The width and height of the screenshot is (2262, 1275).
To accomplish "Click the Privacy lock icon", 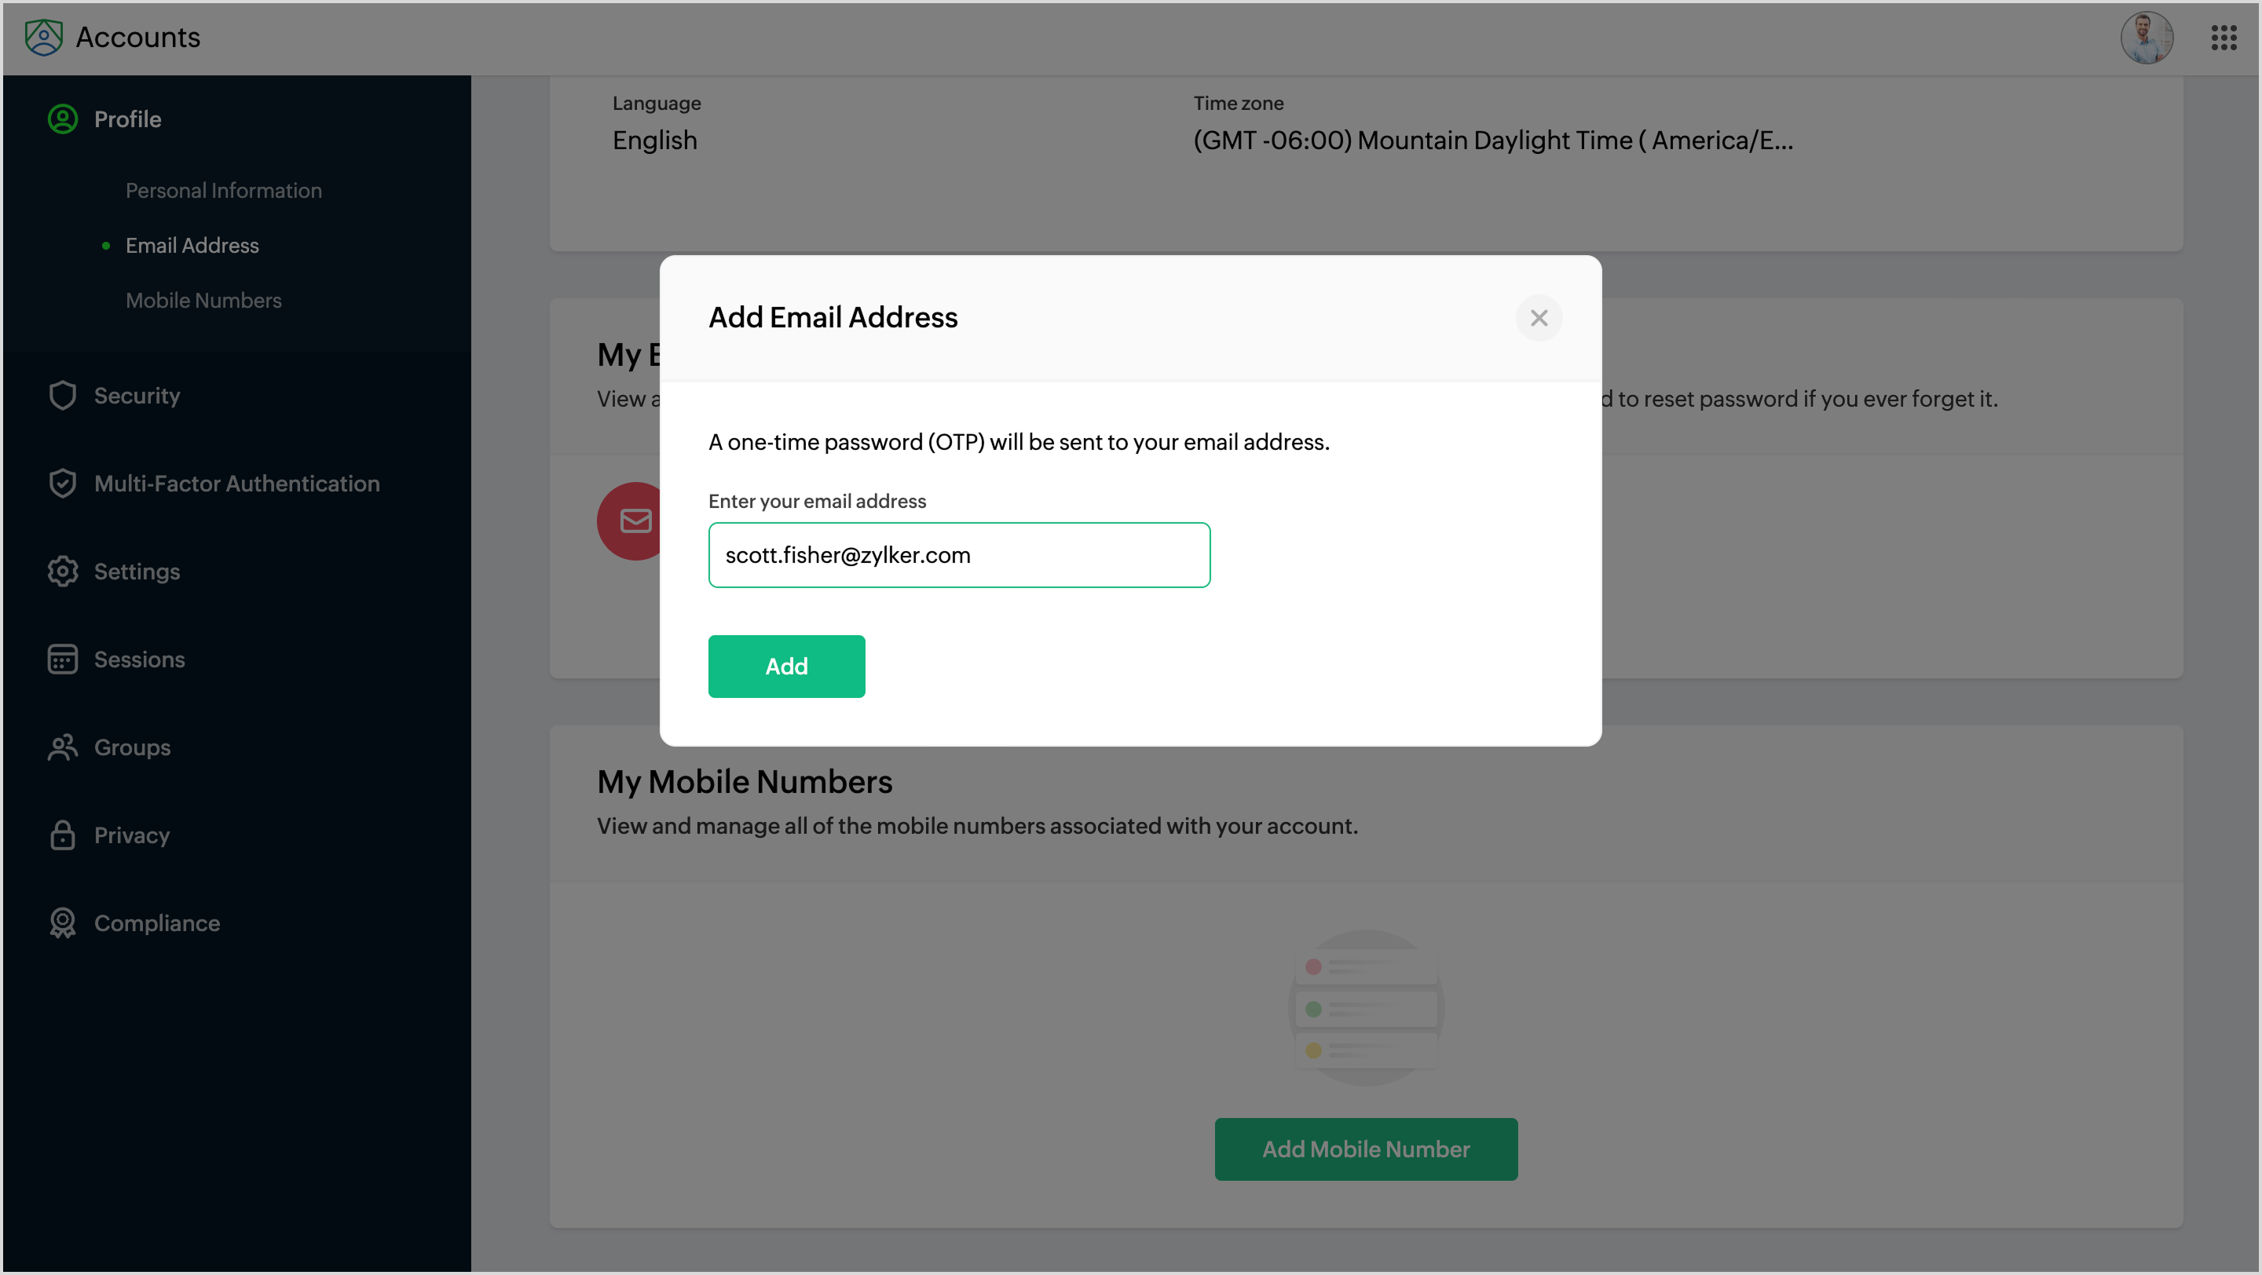I will tap(62, 835).
